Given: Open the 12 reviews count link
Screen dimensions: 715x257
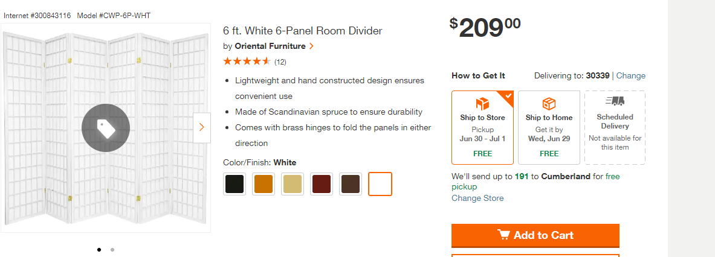Looking at the screenshot, I should pos(280,62).
